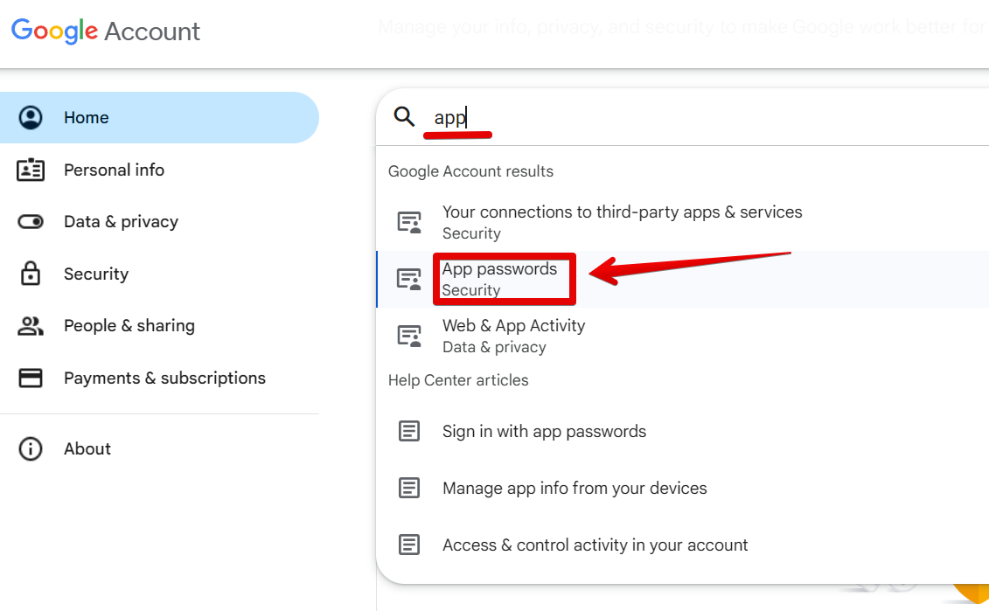The width and height of the screenshot is (989, 611).
Task: Click the Google Account results heading
Action: [x=470, y=171]
